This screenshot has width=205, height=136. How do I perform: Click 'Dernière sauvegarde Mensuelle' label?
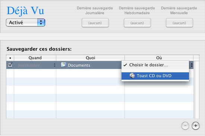click(x=179, y=10)
